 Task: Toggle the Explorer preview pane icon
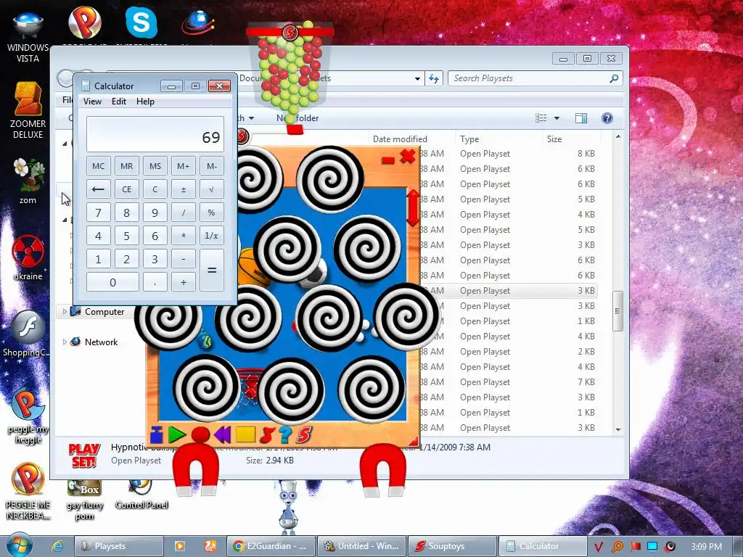pos(581,118)
